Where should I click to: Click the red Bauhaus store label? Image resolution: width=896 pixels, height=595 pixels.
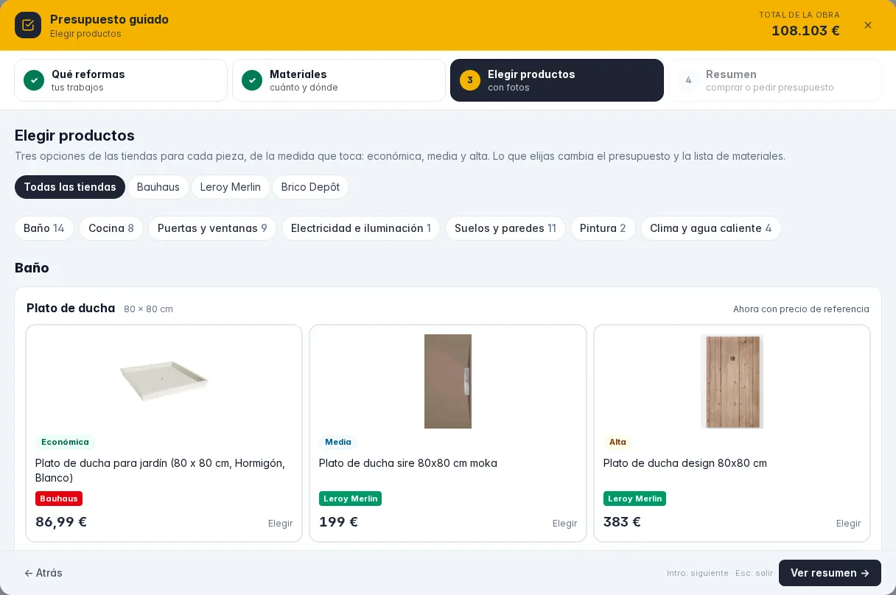59,499
